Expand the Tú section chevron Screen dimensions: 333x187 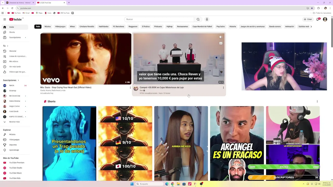pyautogui.click(x=8, y=46)
